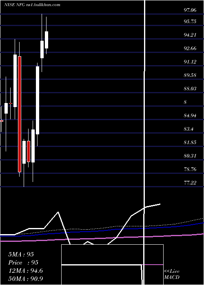Click the 88.03 price level label
Screen dimensions: 204x285
[x=190, y=89]
